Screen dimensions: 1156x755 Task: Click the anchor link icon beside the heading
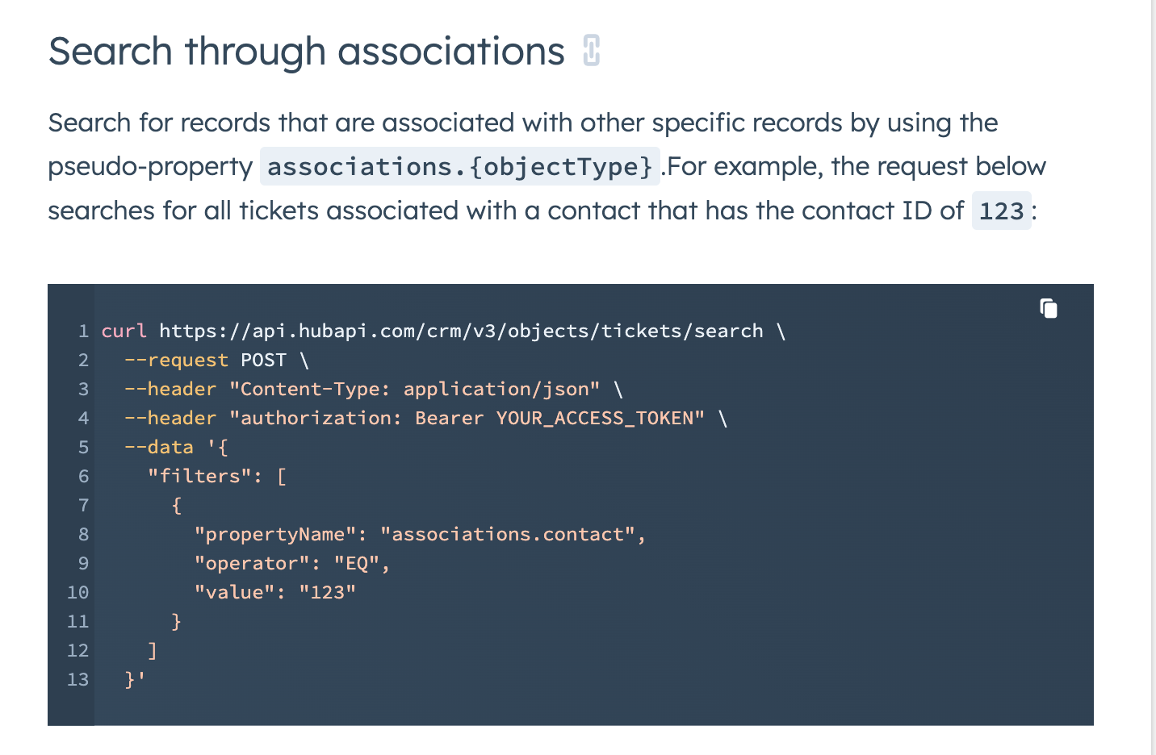pyautogui.click(x=591, y=51)
